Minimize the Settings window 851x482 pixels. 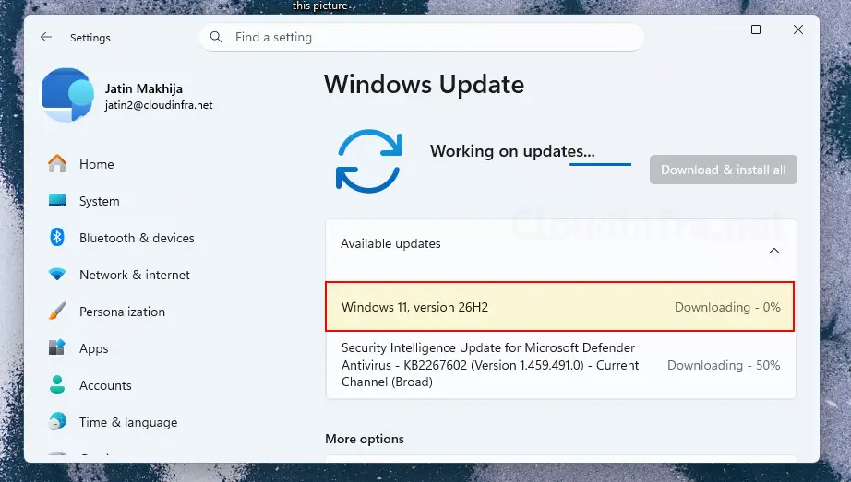[713, 29]
